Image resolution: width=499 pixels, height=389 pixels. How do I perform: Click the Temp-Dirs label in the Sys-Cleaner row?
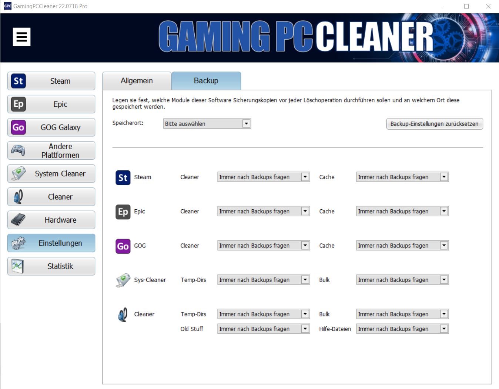click(x=193, y=280)
